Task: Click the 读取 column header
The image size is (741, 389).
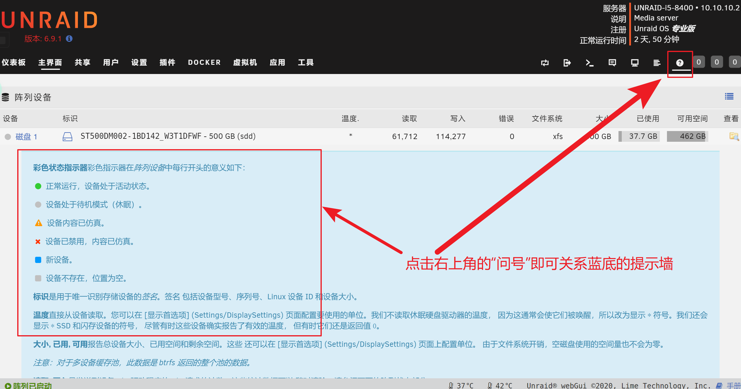Action: [409, 119]
